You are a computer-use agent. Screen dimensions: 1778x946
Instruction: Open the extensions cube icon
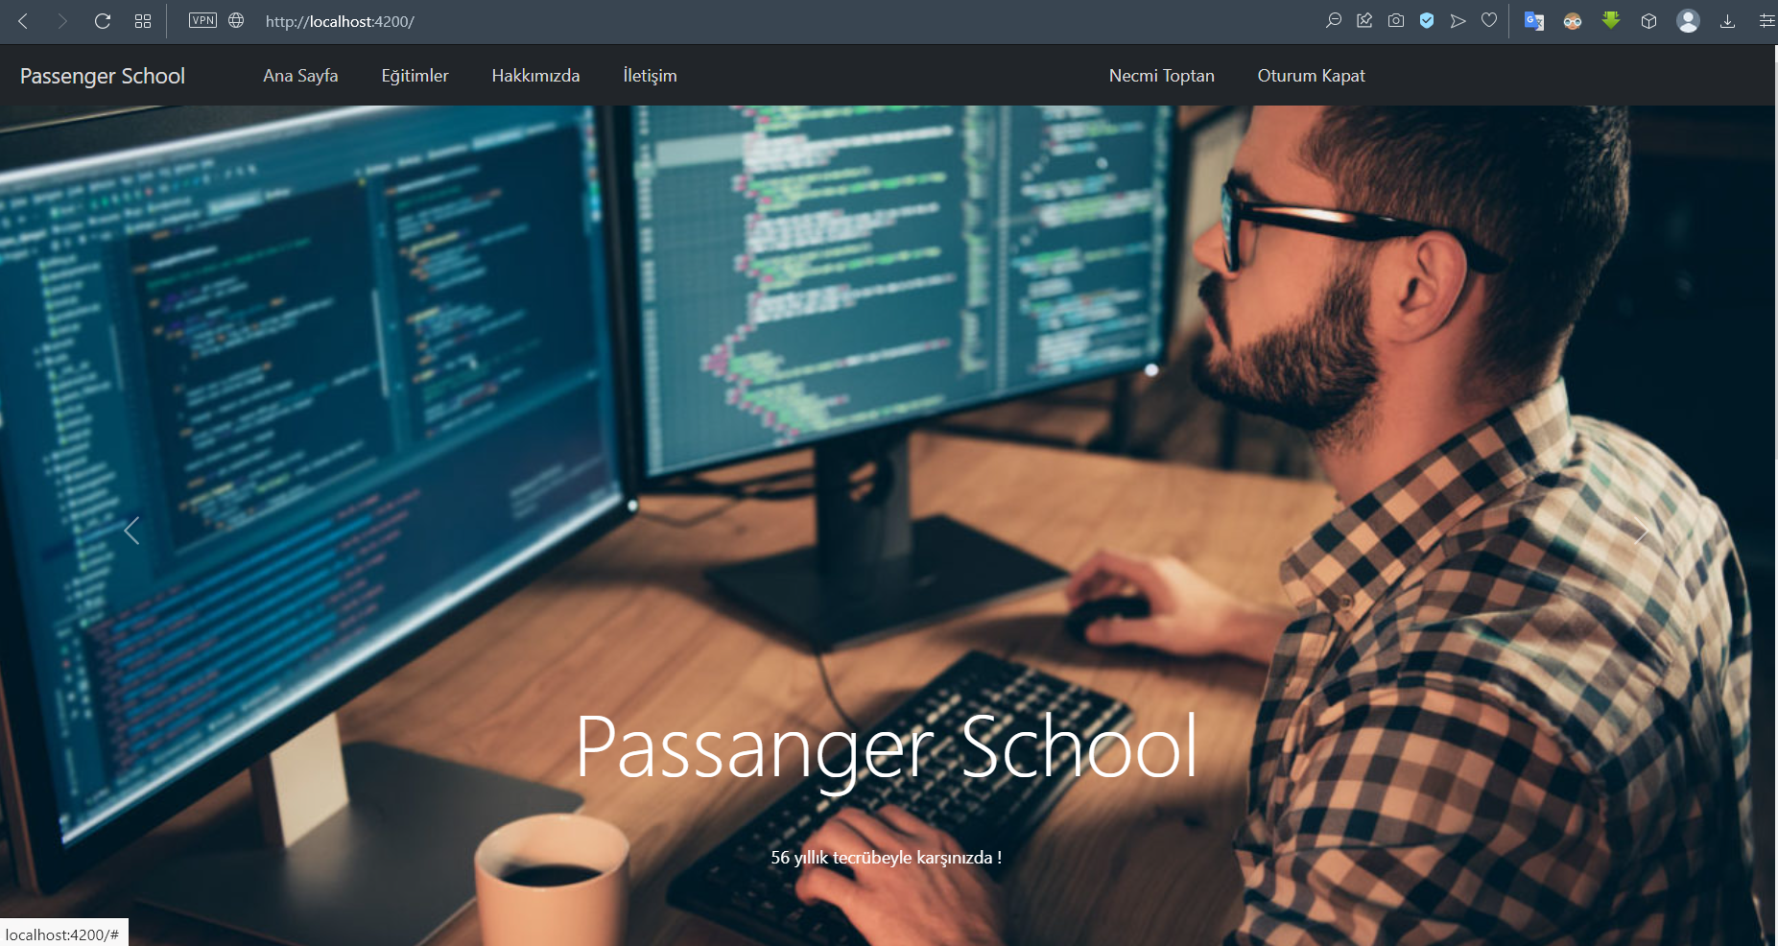[1648, 21]
